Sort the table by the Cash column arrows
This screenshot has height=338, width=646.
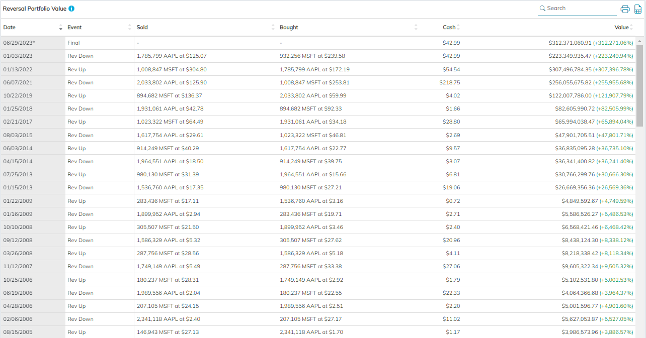[458, 28]
